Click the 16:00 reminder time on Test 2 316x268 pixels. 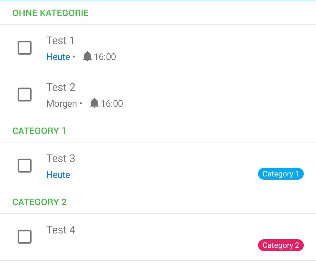113,103
